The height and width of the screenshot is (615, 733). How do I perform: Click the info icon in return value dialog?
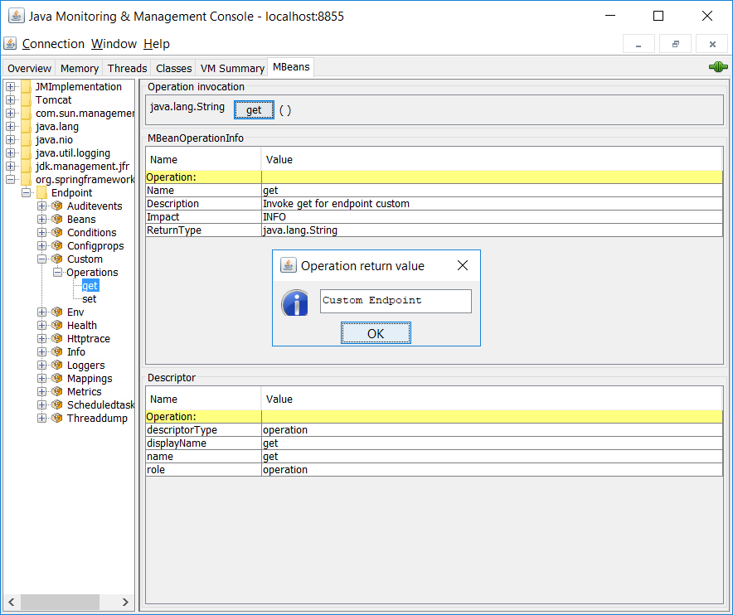[294, 302]
